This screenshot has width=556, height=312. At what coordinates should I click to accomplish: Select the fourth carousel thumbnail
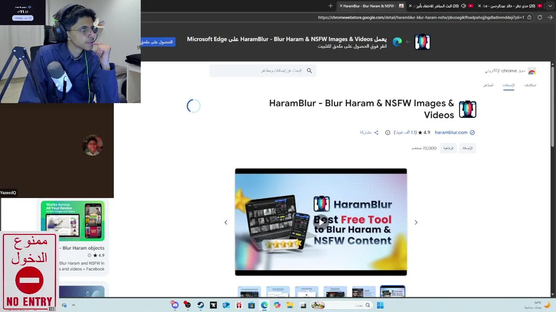[335, 292]
